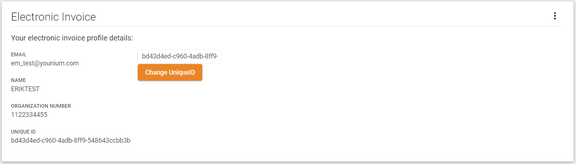Click the word 'NUMBER' in the organization label
This screenshot has height=164, width=576.
[x=61, y=106]
